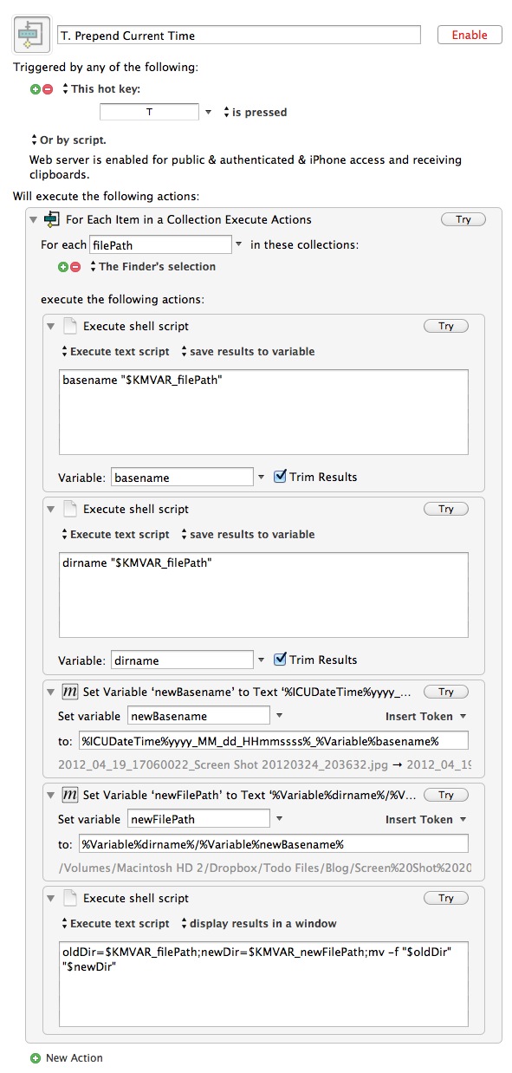The image size is (512, 1073).
Task: Collapse the Set Variable 'newFilePath' action
Action: pyautogui.click(x=50, y=795)
